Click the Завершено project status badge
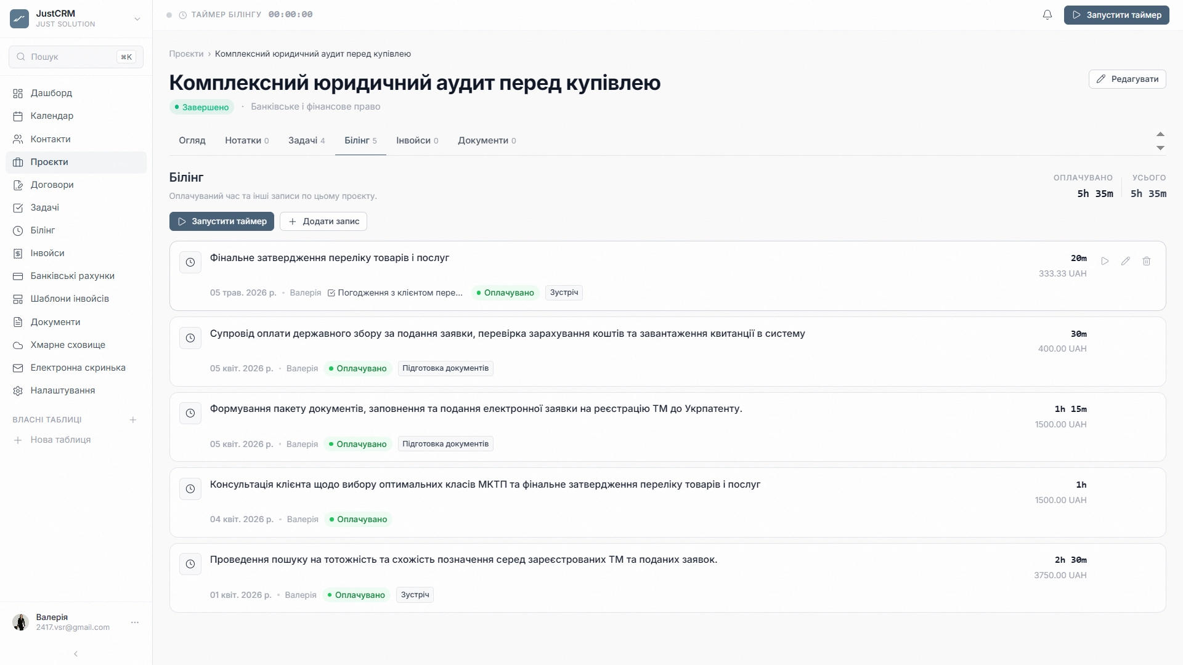This screenshot has height=665, width=1183. point(201,107)
